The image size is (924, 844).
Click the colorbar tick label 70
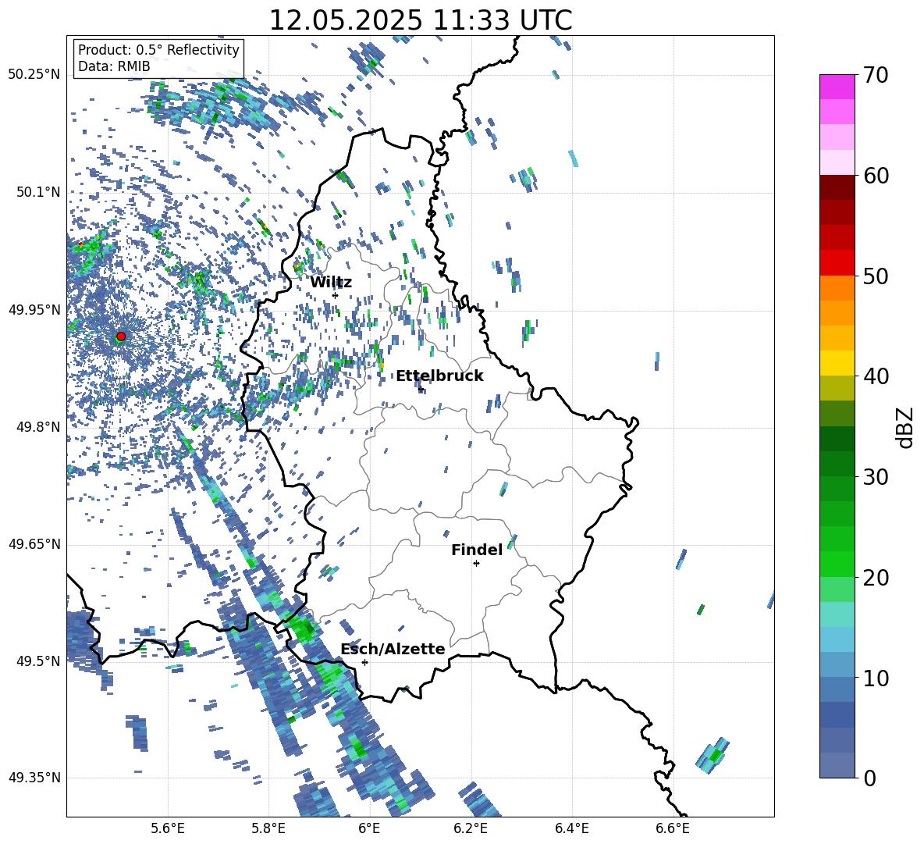pyautogui.click(x=876, y=76)
